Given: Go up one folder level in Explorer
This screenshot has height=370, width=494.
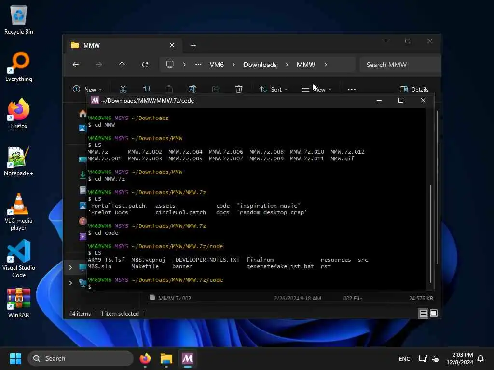Looking at the screenshot, I should [122, 65].
